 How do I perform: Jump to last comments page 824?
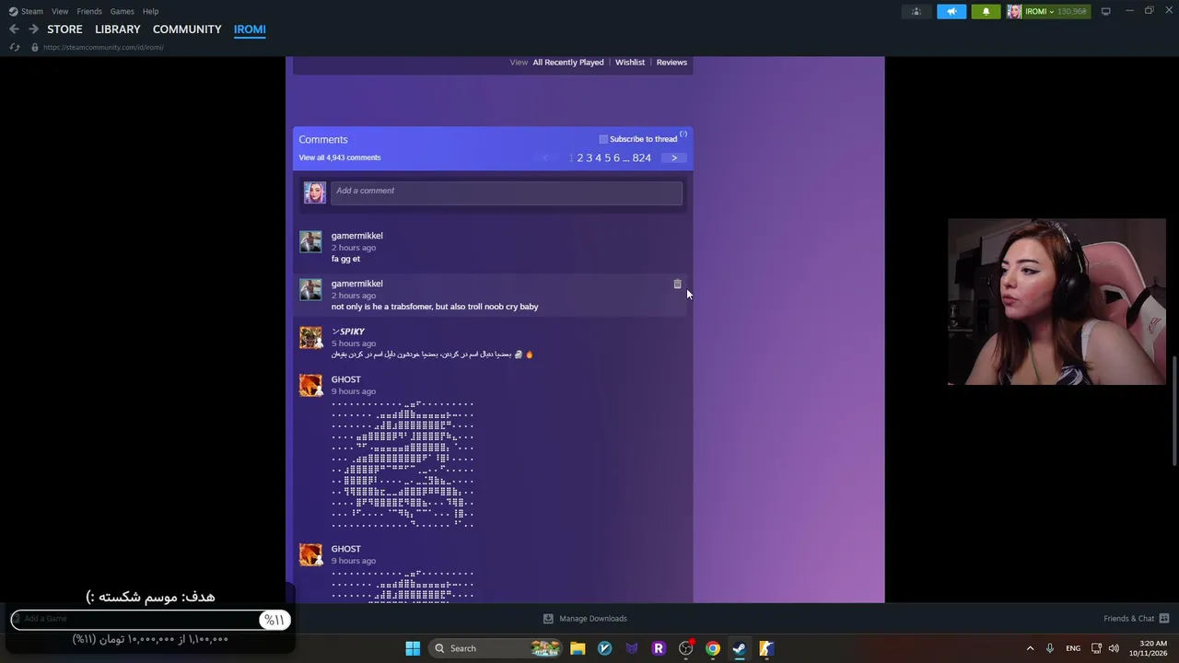(x=642, y=157)
